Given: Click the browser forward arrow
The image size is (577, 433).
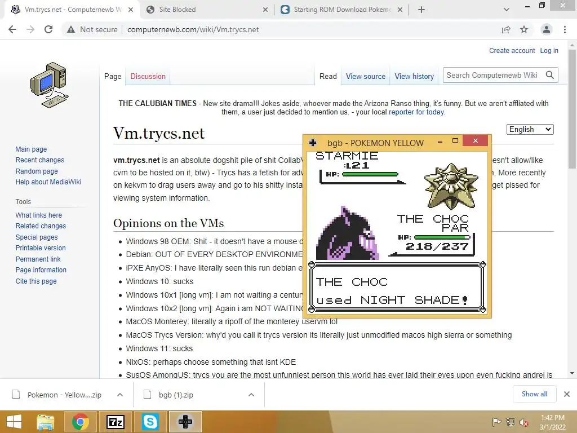Looking at the screenshot, I should (30, 29).
